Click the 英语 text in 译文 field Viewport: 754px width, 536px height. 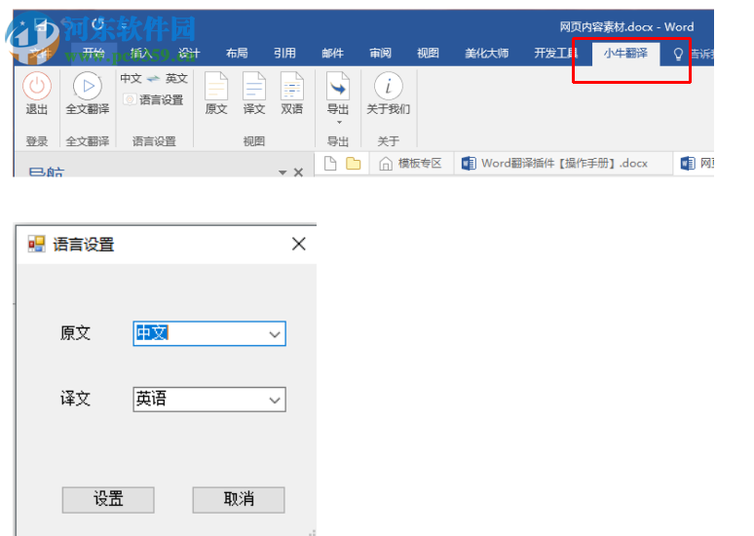151,399
